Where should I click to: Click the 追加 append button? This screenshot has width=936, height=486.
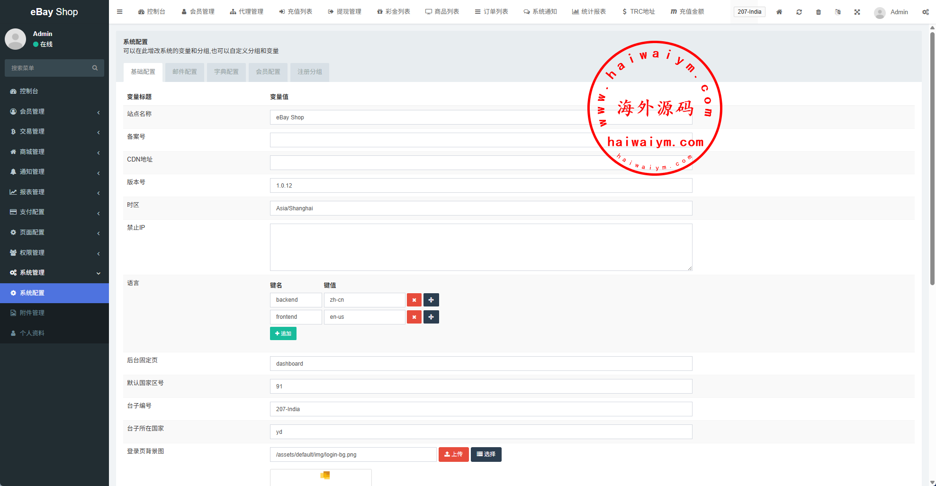283,334
